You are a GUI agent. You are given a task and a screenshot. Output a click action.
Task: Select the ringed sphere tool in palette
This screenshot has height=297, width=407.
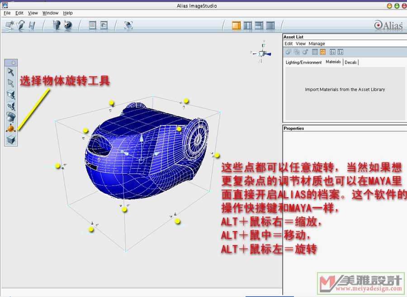point(11,117)
